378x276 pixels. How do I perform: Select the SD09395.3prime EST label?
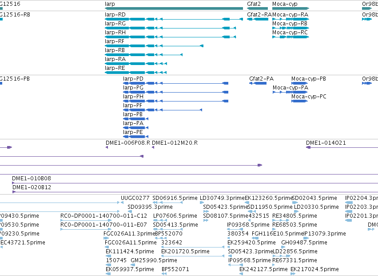150,207
